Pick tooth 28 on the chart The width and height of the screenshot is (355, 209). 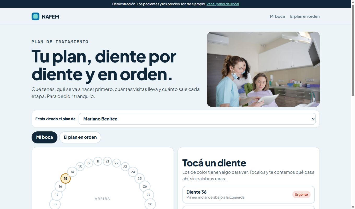click(150, 204)
